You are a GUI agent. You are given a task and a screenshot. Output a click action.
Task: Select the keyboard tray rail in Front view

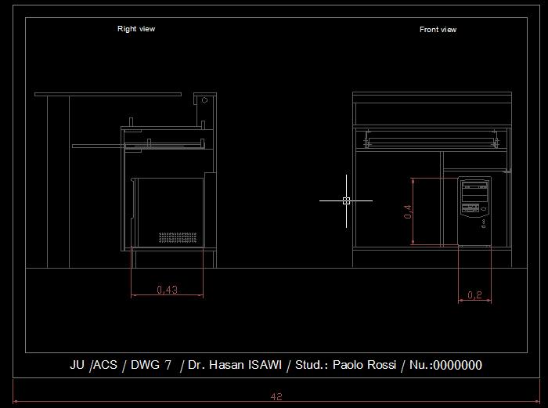pos(431,142)
